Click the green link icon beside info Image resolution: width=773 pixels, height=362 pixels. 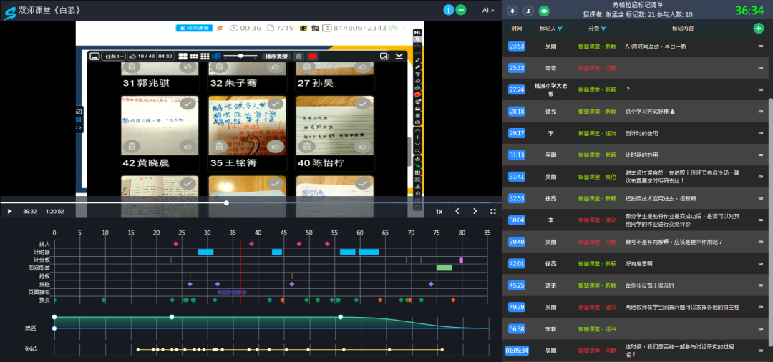pyautogui.click(x=462, y=10)
